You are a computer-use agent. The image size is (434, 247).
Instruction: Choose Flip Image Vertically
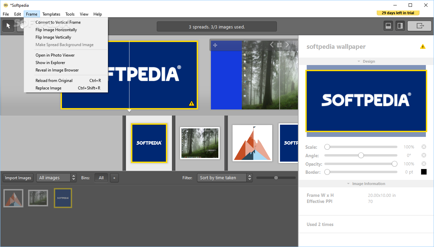66,37
